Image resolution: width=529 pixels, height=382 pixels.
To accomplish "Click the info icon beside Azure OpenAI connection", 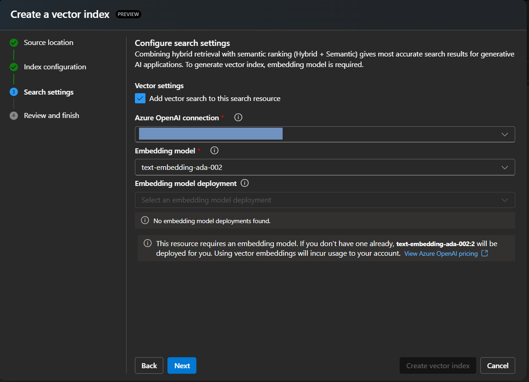I will tap(238, 118).
